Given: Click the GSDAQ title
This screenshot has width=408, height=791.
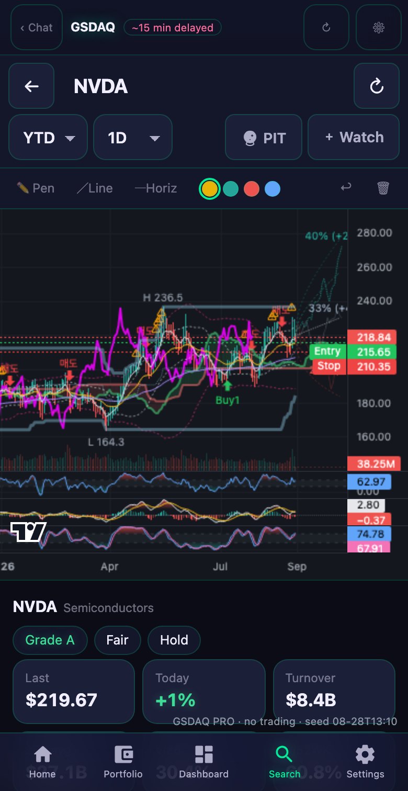Looking at the screenshot, I should [93, 27].
